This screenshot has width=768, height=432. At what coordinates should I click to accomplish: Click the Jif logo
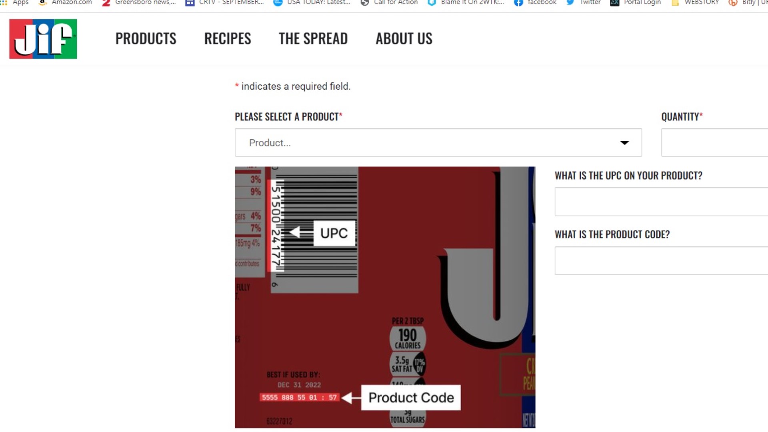click(x=43, y=39)
